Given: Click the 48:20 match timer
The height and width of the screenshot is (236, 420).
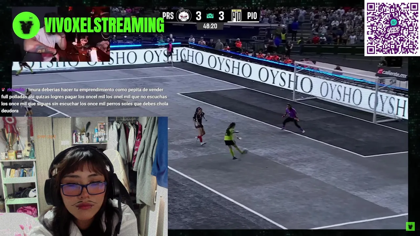Looking at the screenshot, I should (210, 26).
